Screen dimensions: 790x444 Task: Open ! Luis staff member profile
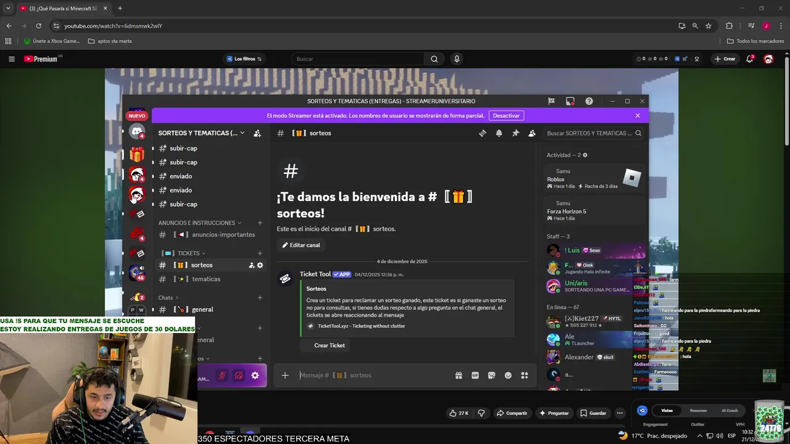click(594, 250)
